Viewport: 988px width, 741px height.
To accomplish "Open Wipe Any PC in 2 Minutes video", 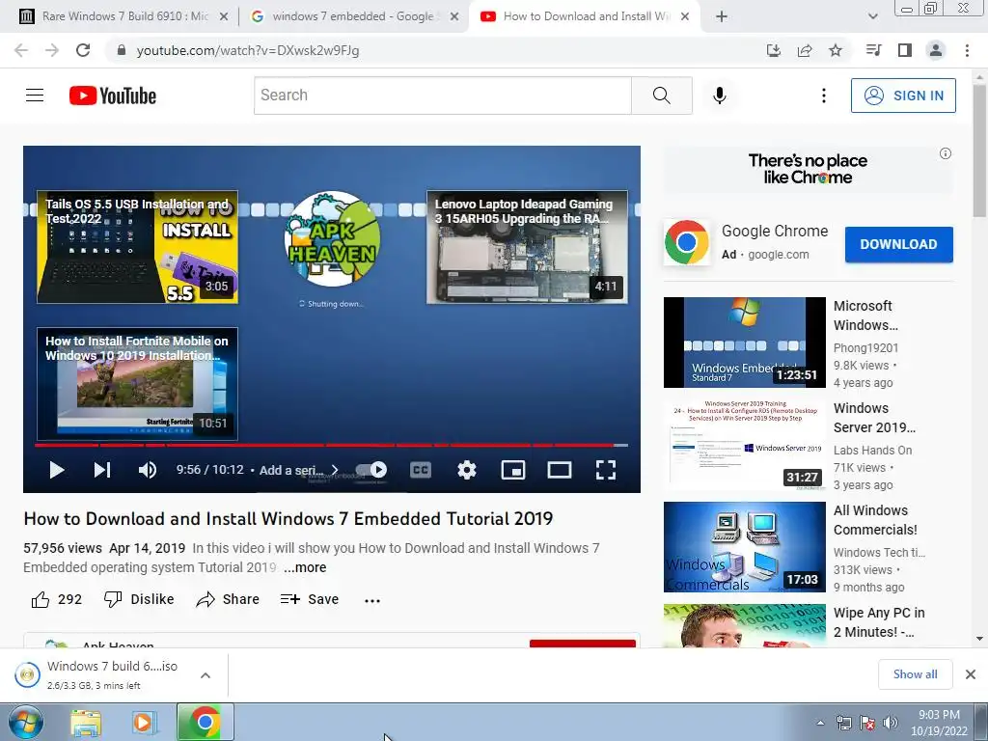I will tap(744, 625).
